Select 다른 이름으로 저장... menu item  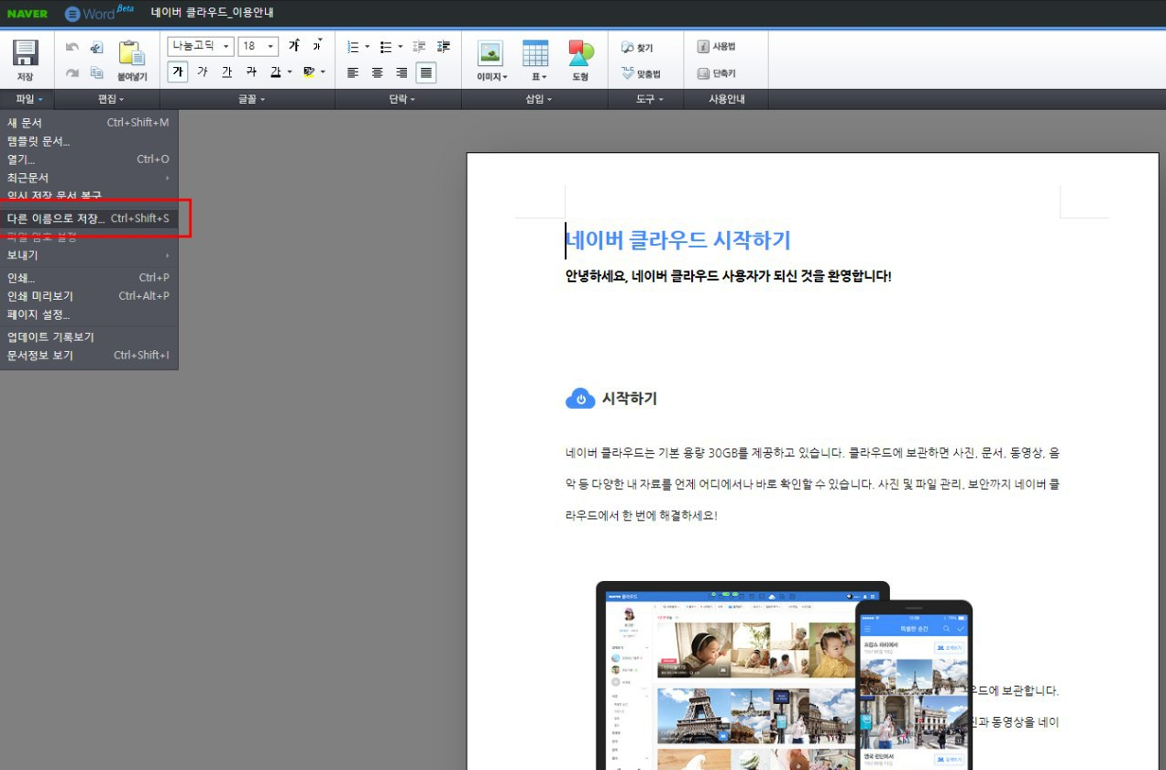(89, 219)
